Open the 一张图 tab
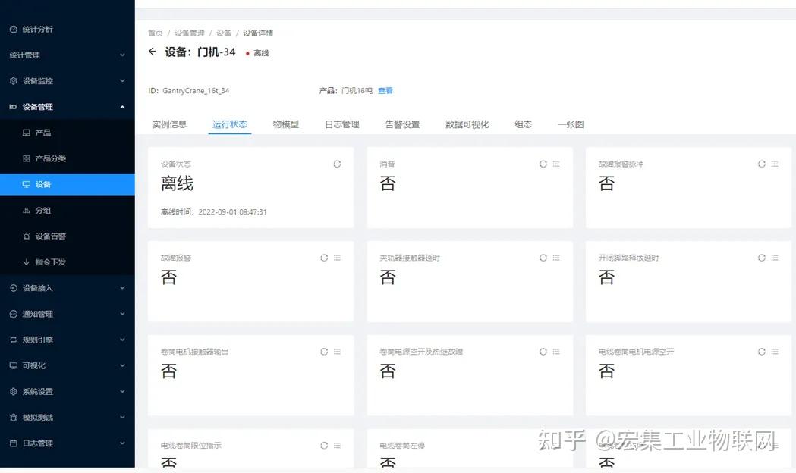 (x=571, y=124)
